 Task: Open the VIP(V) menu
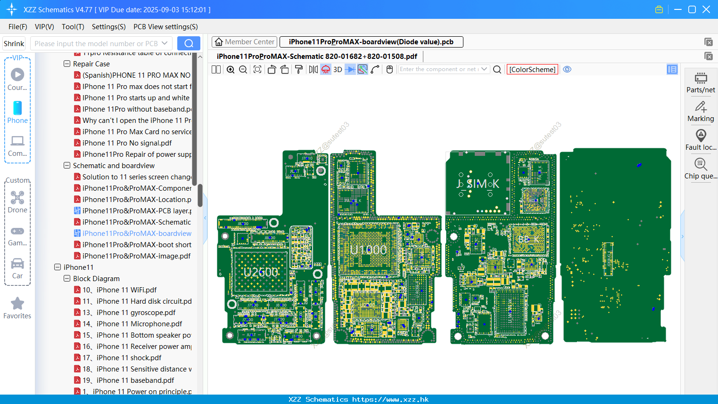(x=44, y=27)
